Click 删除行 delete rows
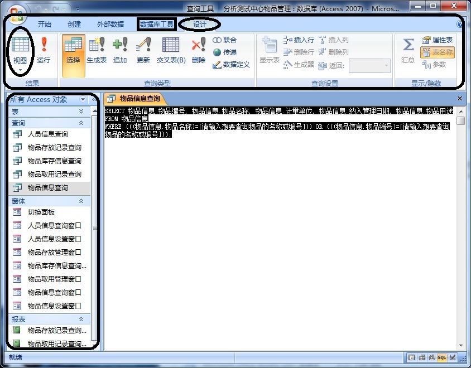 coord(299,52)
